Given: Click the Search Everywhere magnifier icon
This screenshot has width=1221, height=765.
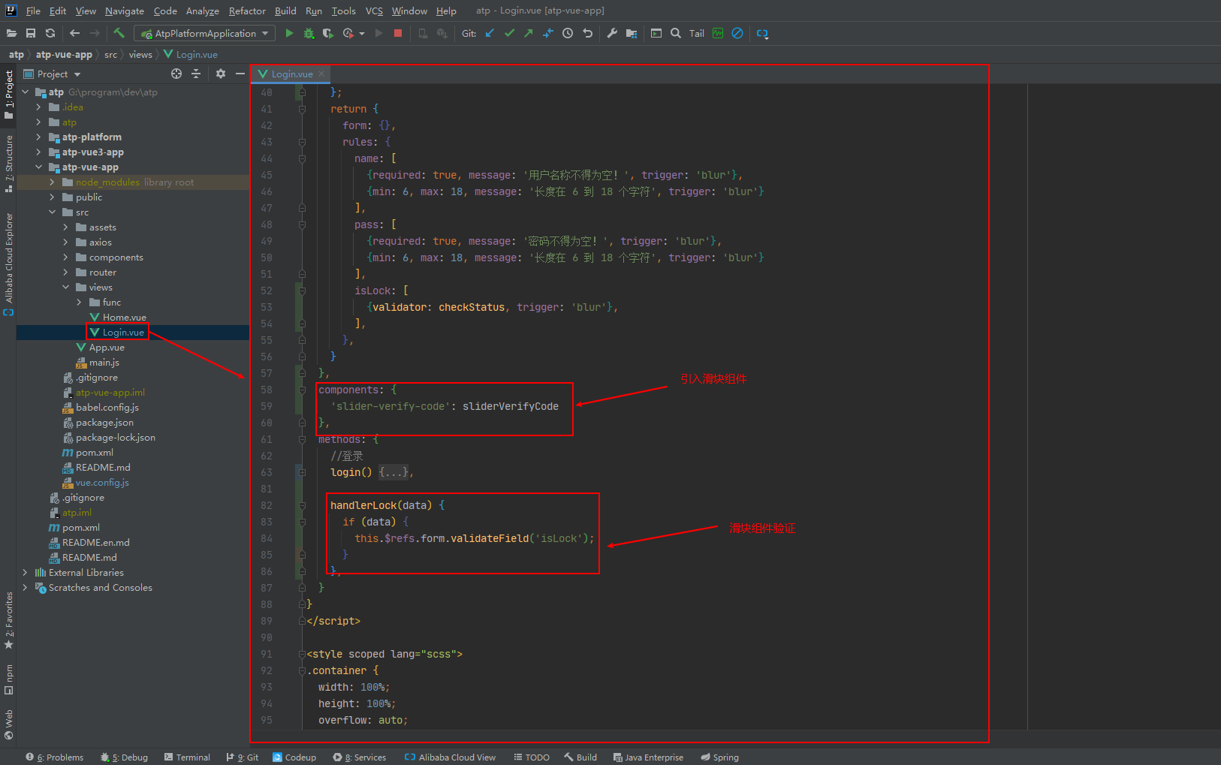Looking at the screenshot, I should click(676, 33).
